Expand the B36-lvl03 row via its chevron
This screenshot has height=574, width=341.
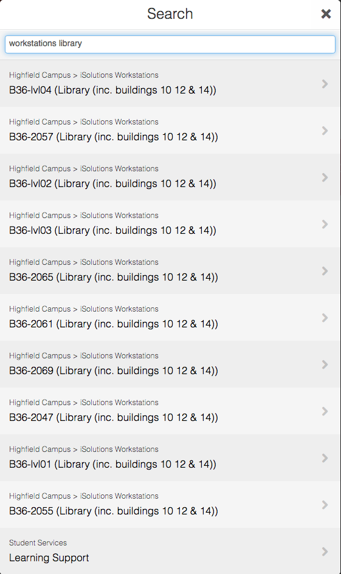[x=325, y=224]
